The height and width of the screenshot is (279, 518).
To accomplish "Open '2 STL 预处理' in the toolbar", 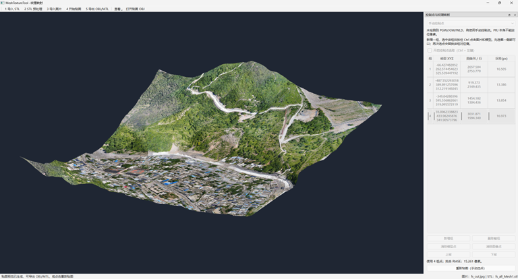I will [33, 9].
